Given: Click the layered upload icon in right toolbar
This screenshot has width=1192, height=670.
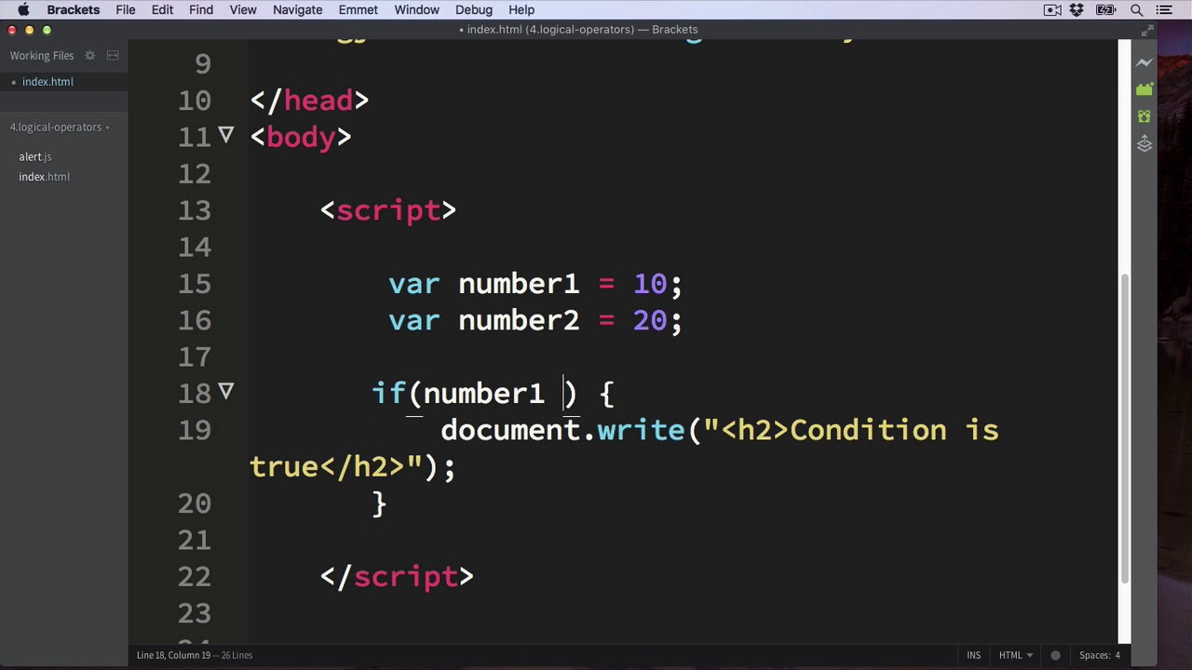Looking at the screenshot, I should point(1145,143).
